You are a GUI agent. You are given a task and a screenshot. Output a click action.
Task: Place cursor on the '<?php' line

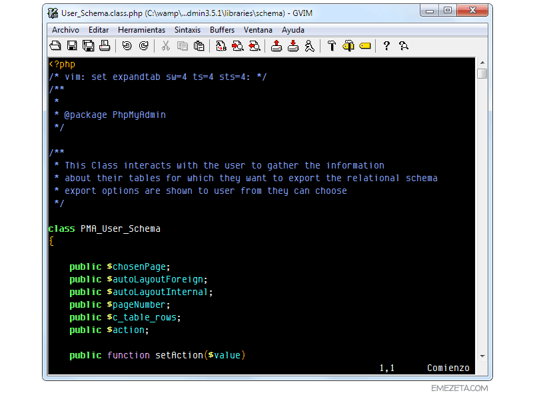click(x=62, y=64)
